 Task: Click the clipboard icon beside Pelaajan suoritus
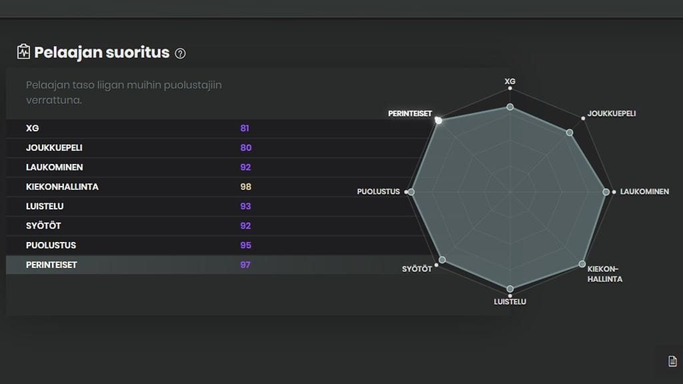coord(24,52)
